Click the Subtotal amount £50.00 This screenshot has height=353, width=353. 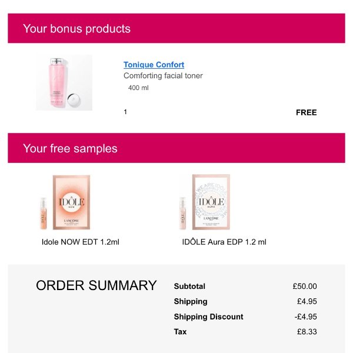point(304,287)
